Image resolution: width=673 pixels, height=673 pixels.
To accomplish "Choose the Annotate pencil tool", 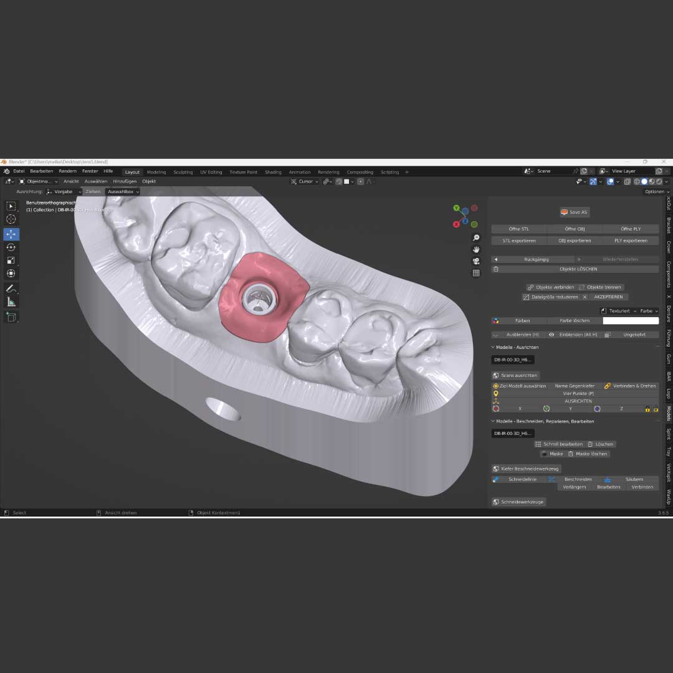I will 11,289.
